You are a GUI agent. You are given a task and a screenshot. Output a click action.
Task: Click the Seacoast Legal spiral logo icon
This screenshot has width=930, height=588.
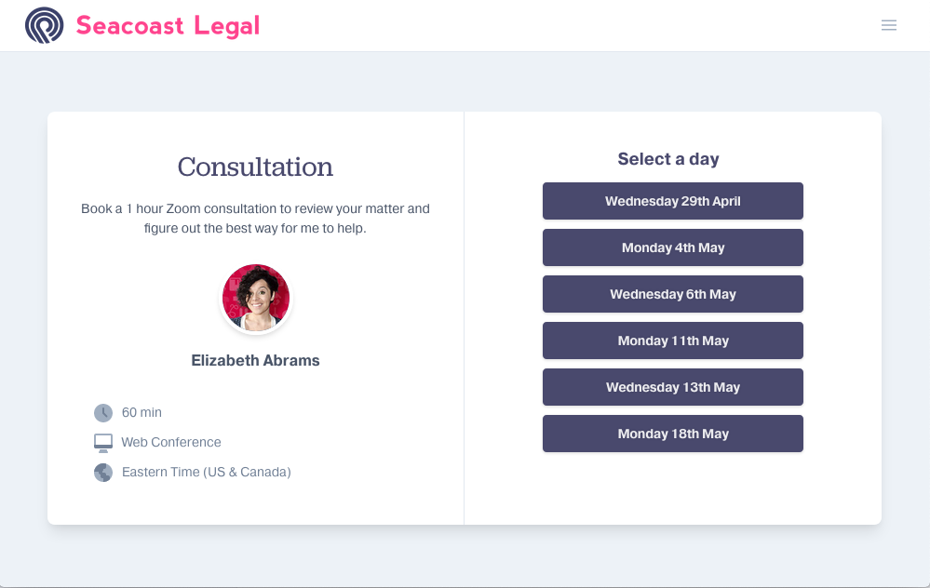(x=44, y=25)
